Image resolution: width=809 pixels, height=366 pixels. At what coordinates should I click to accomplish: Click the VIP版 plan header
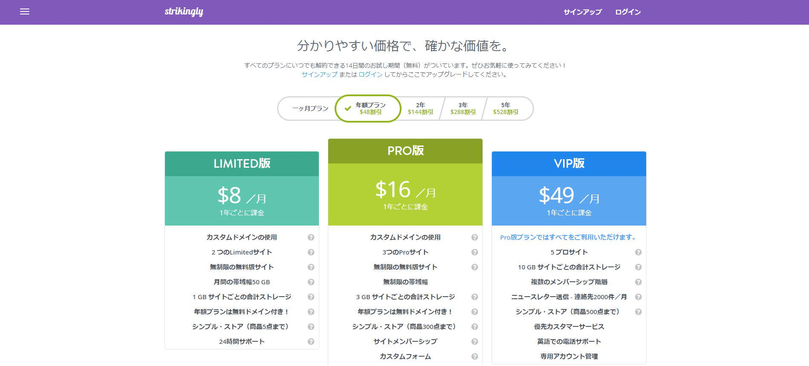[569, 164]
